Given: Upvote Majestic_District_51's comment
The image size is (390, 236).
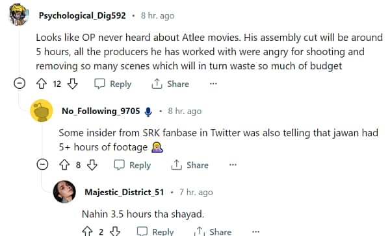Looking at the screenshot, I should [87, 231].
